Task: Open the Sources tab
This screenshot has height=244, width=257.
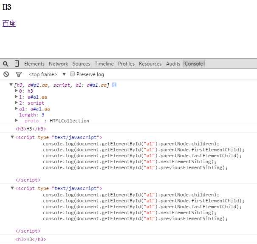Action: coord(81,64)
